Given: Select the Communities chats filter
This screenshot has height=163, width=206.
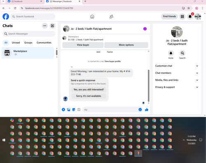Looking at the screenshot, I should pyautogui.click(x=44, y=43).
